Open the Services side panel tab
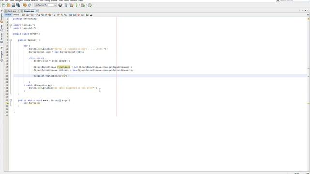This screenshot has height=174, width=310. [x=2, y=38]
